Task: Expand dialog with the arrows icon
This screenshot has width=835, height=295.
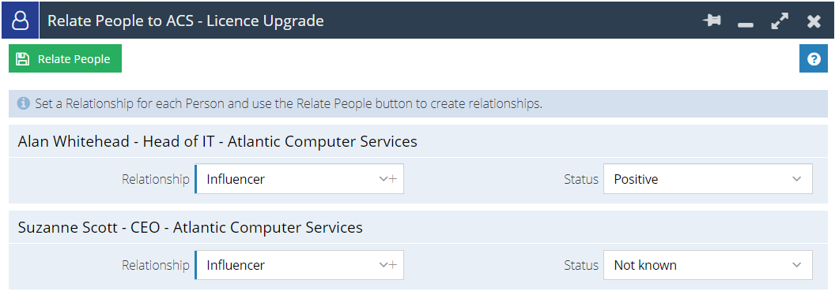Action: tap(780, 21)
